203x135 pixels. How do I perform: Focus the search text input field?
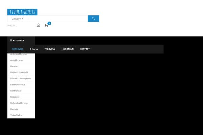[x=58, y=19]
